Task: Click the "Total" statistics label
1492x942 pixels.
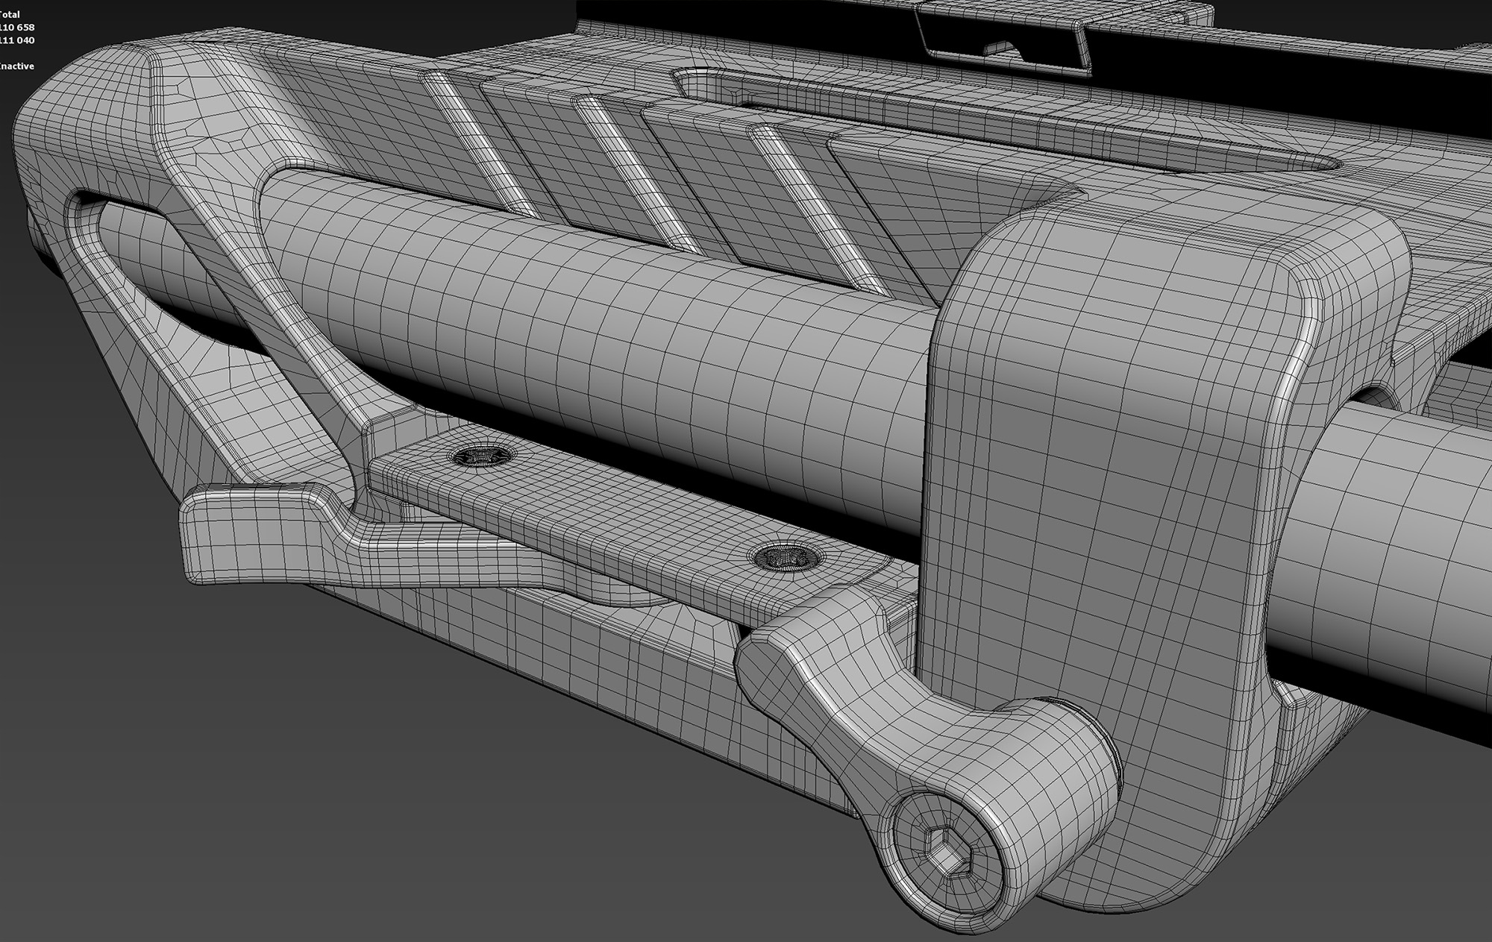Action: coord(10,14)
